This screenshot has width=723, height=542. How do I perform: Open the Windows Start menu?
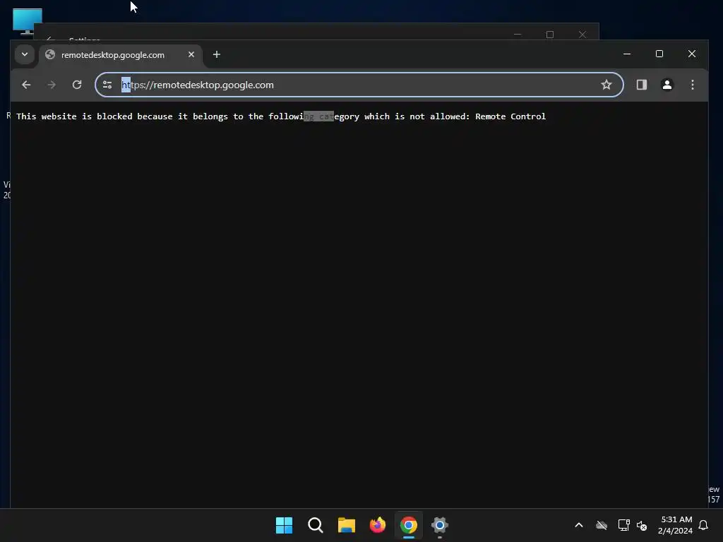tap(284, 525)
